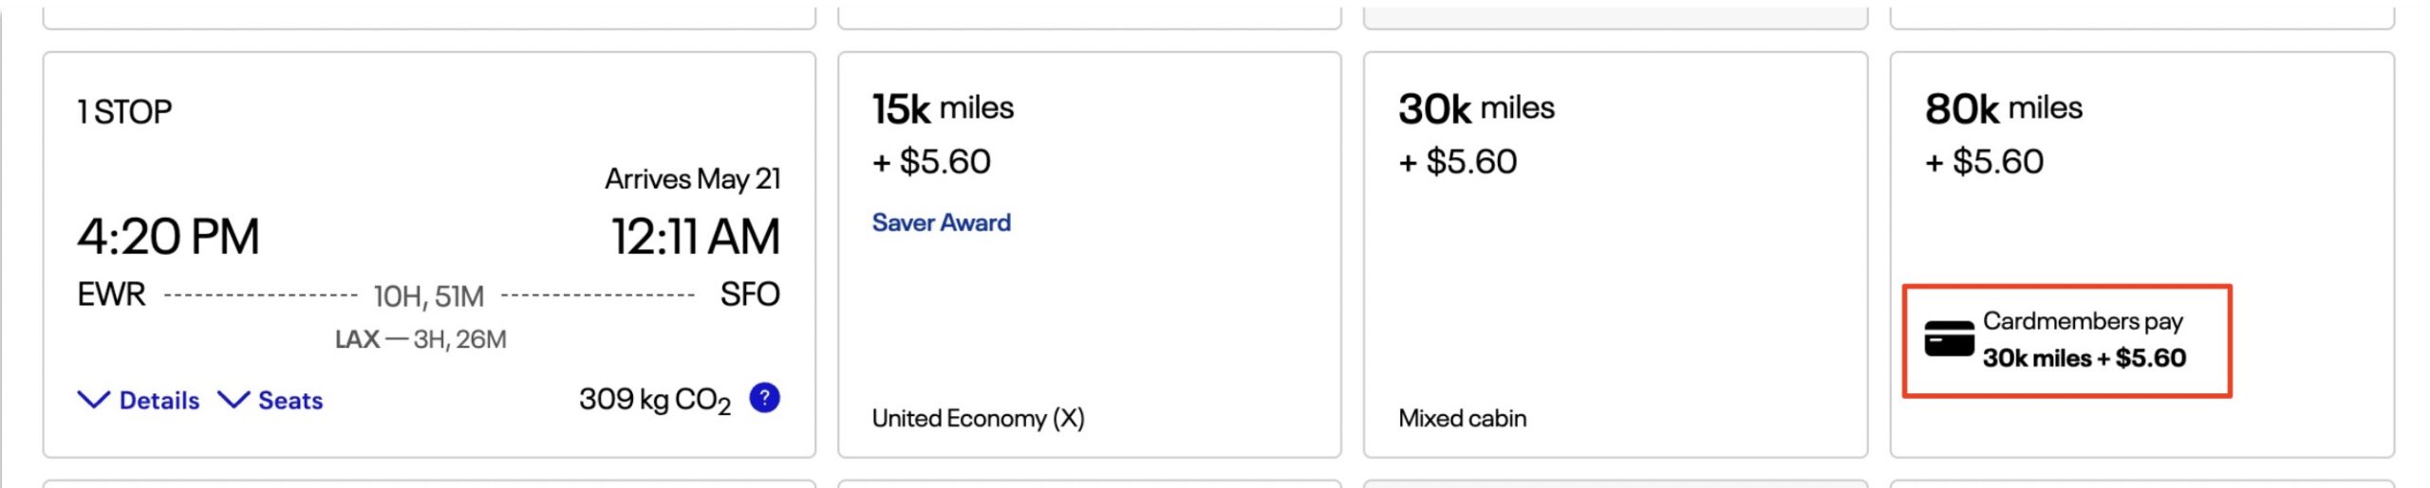Select the Mixed cabin fare price

tap(1476, 109)
